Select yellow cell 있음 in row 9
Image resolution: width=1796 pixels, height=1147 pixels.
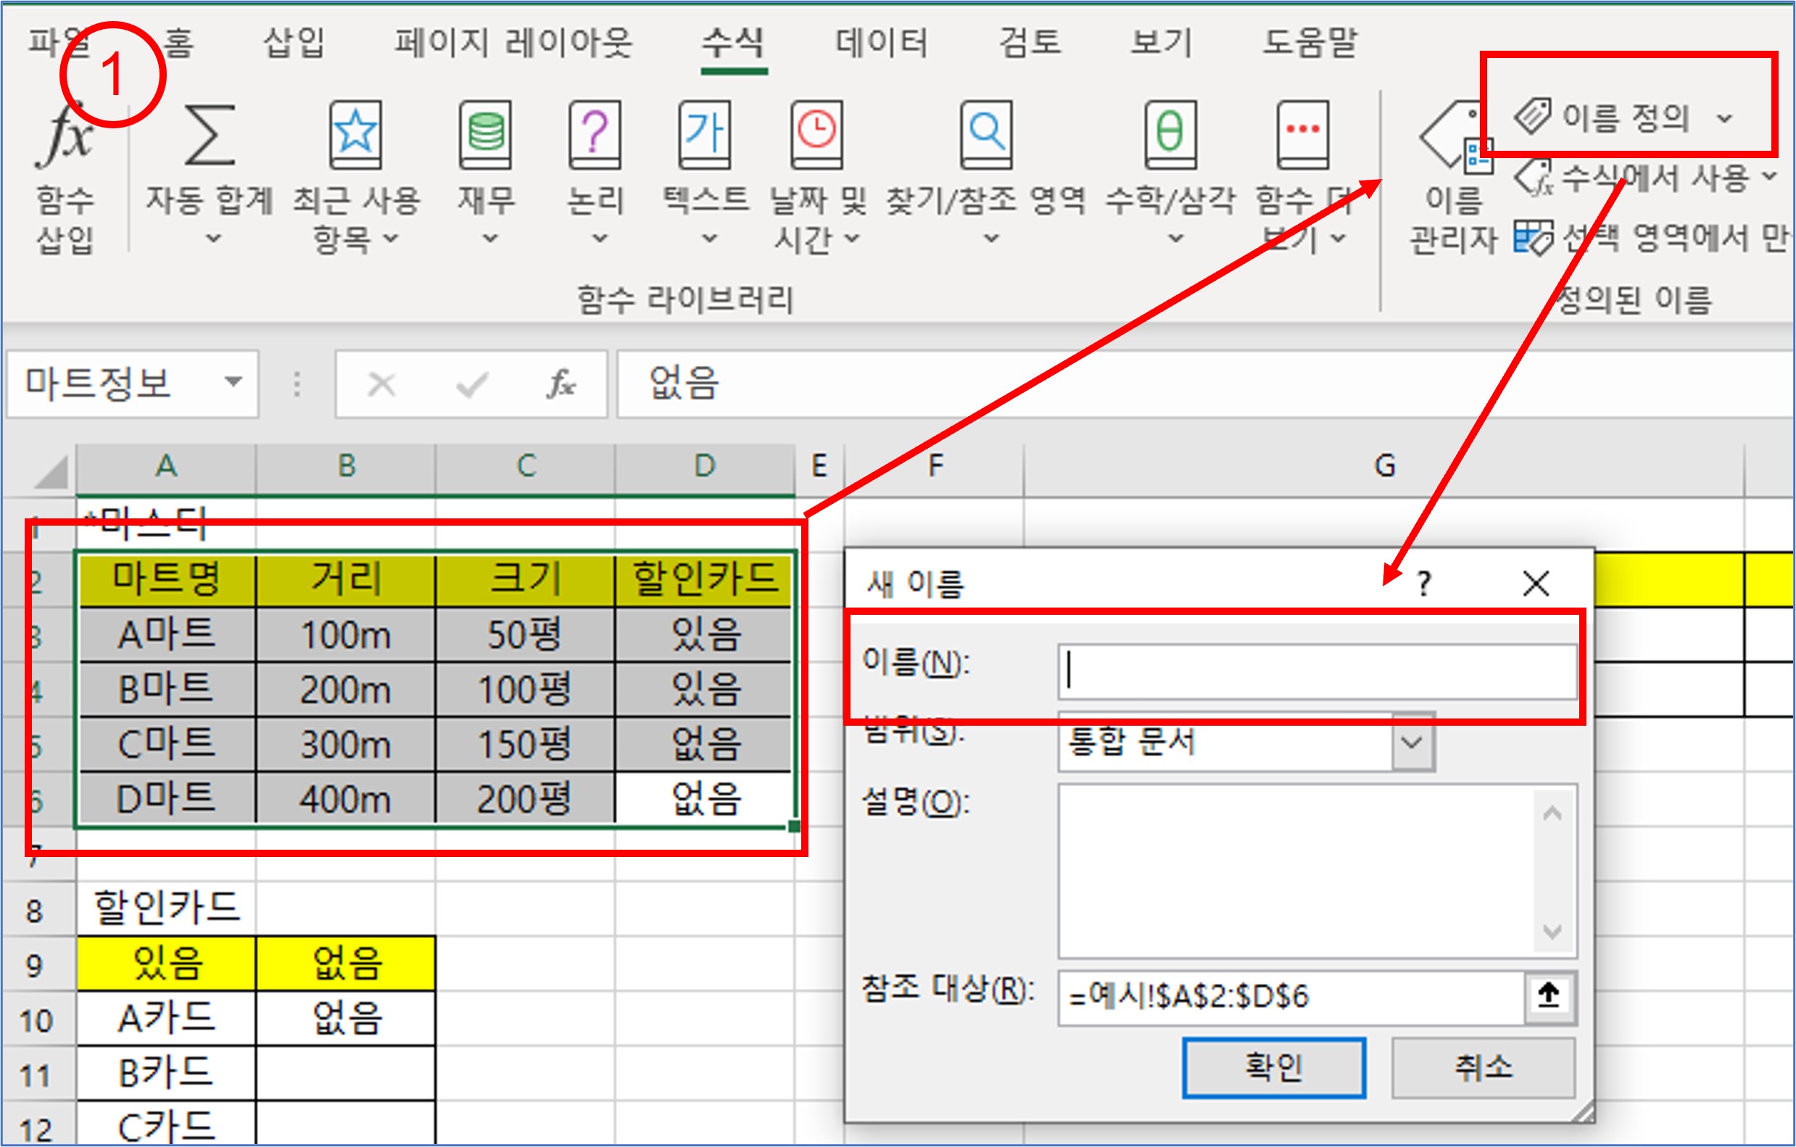(x=166, y=964)
